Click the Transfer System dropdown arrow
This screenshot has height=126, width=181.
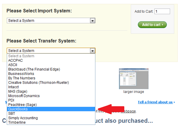93,51
